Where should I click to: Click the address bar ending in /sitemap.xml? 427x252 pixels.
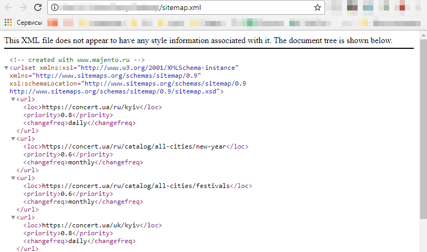pyautogui.click(x=184, y=8)
